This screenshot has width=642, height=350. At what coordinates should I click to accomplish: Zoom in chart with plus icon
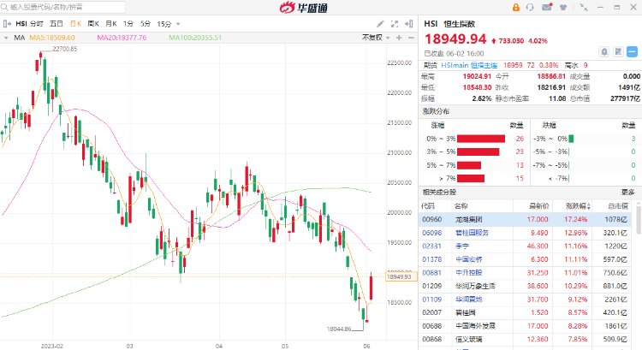[x=399, y=38]
